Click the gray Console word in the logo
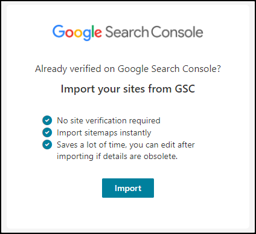 [177, 32]
